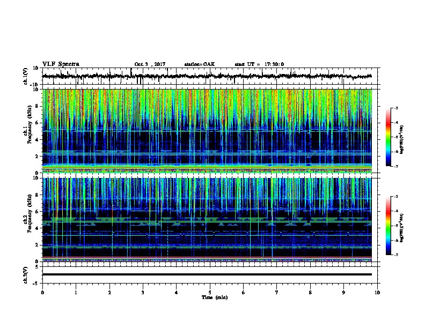Click "-3" label on ch.1 color scale
This screenshot has width=425, height=328.
point(395,108)
